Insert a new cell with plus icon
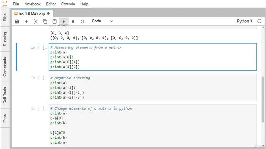This screenshot has height=149, width=266. coord(26,22)
